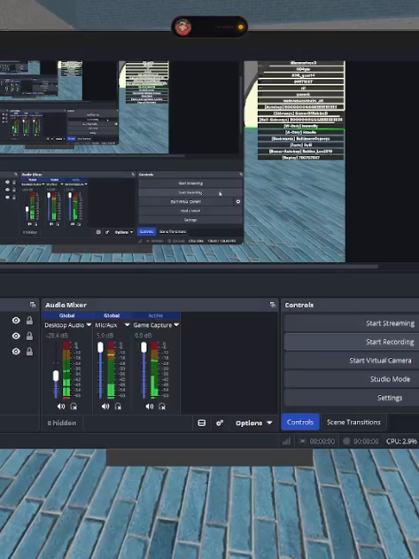The height and width of the screenshot is (559, 419).
Task: Switch audio mixer layout icon
Action: click(202, 423)
